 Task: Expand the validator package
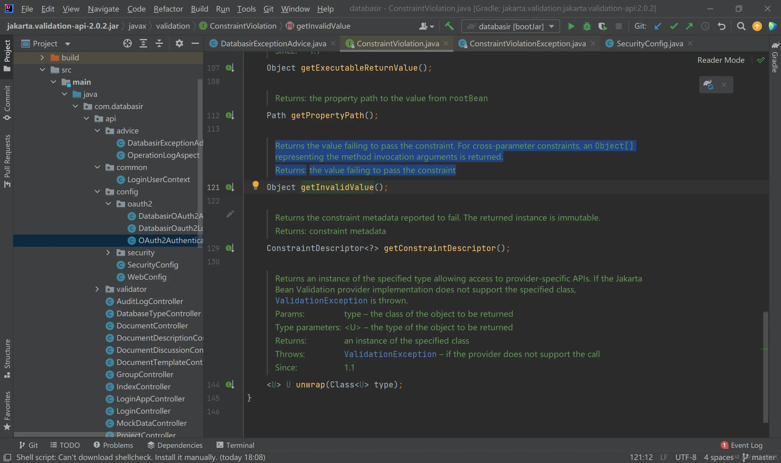(x=97, y=289)
